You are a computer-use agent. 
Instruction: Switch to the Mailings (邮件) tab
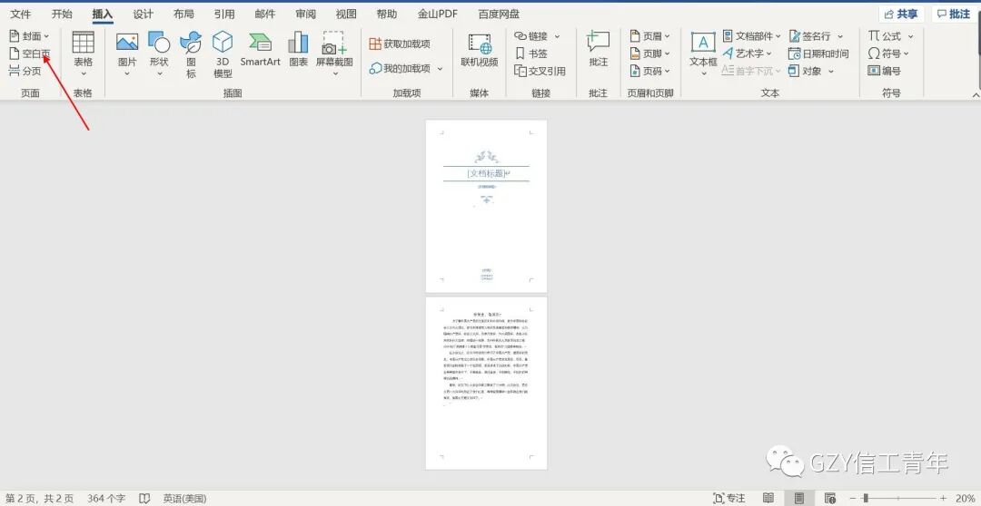coord(264,14)
